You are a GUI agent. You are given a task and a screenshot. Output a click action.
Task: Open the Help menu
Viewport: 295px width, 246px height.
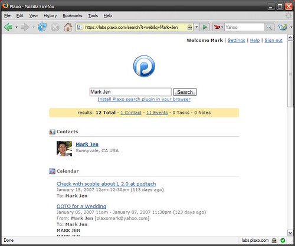click(x=108, y=16)
